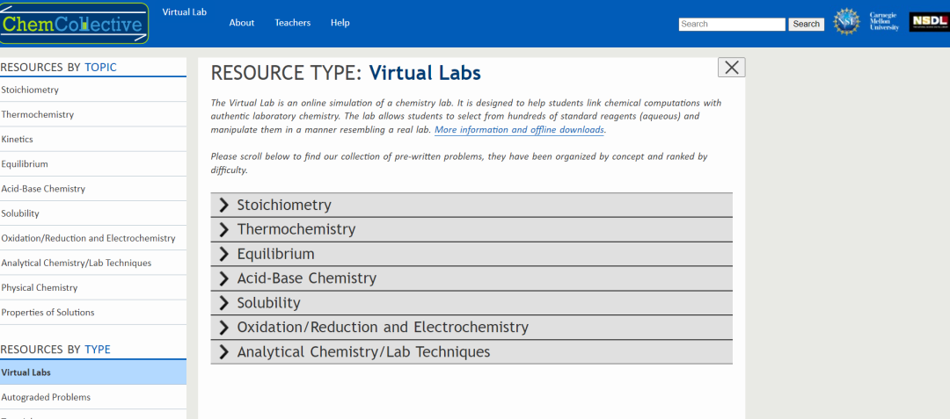Open the Carnegie Mellon University logo
Screen dimensions: 950x419
(x=884, y=21)
